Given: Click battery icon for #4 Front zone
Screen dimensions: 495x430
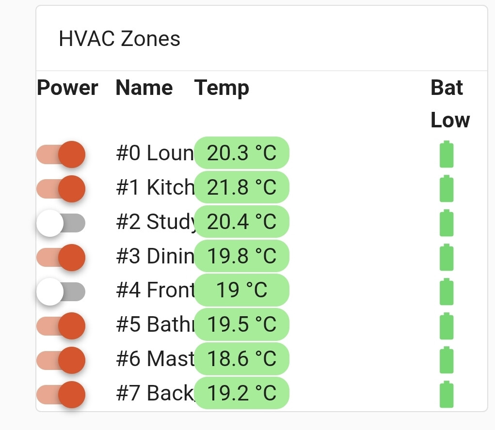Looking at the screenshot, I should pyautogui.click(x=447, y=292).
